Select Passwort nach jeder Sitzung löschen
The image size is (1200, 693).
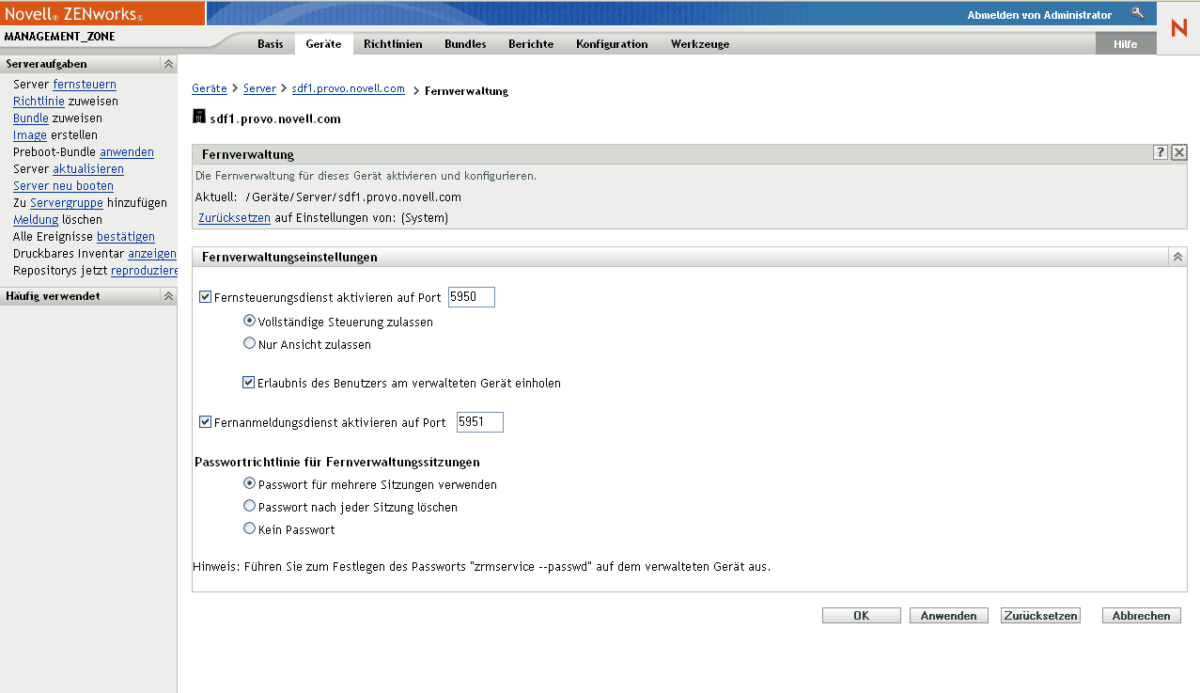[x=250, y=506]
